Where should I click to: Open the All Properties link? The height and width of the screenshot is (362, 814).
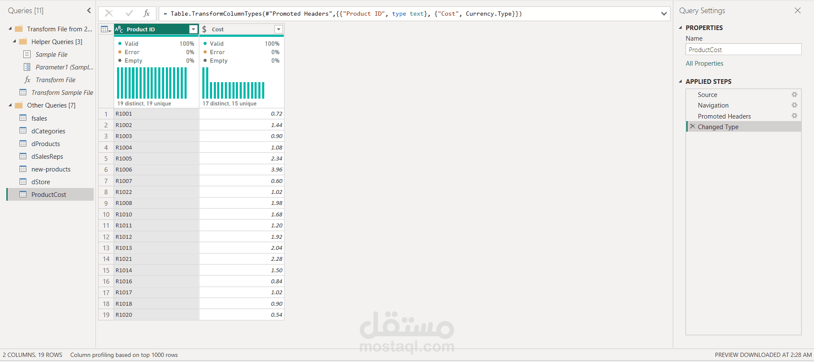click(704, 64)
